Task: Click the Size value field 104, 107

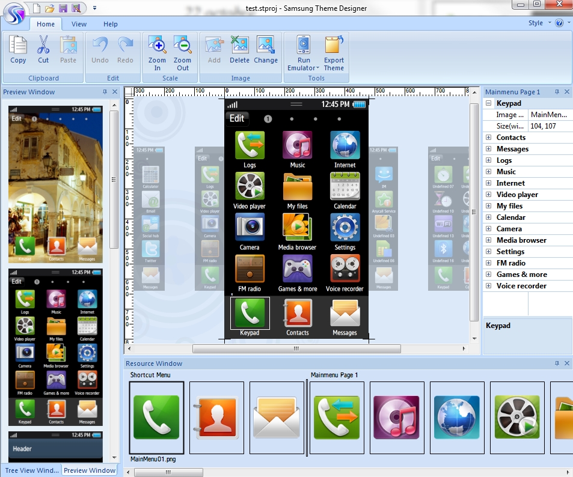Action: pos(550,126)
